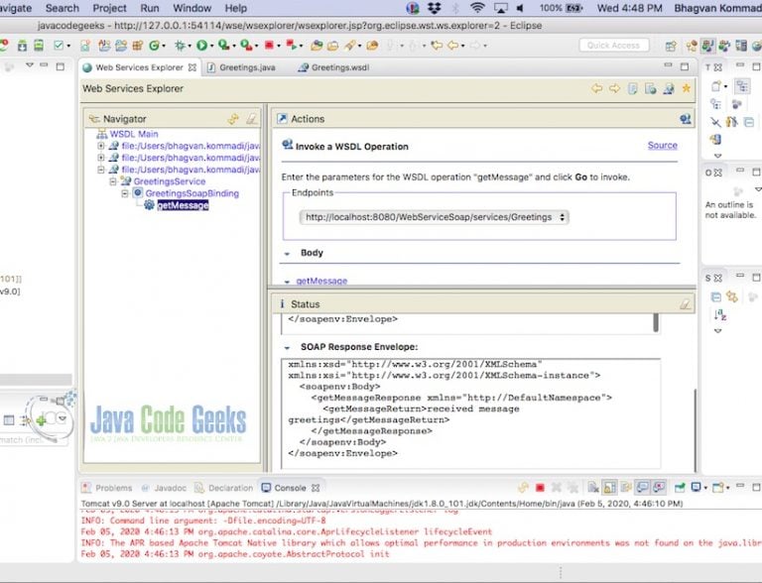Open the UDDI Main page icon
The height and width of the screenshot is (583, 762).
(x=633, y=88)
